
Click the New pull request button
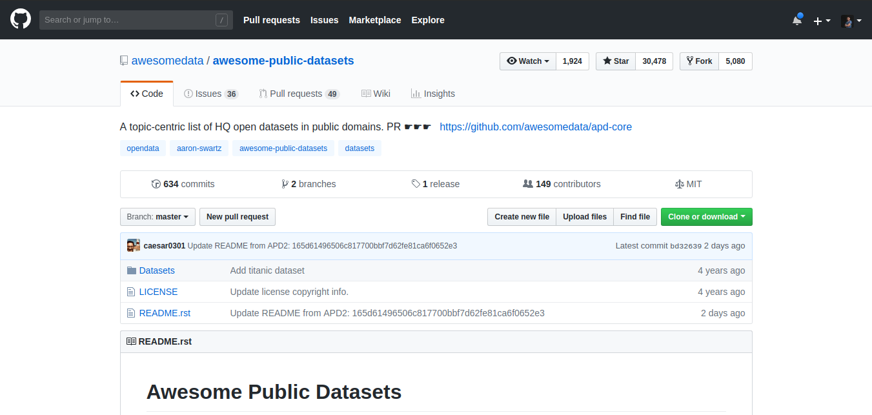(x=238, y=217)
